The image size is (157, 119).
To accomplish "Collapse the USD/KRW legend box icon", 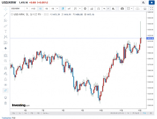I will [x=12, y=14].
